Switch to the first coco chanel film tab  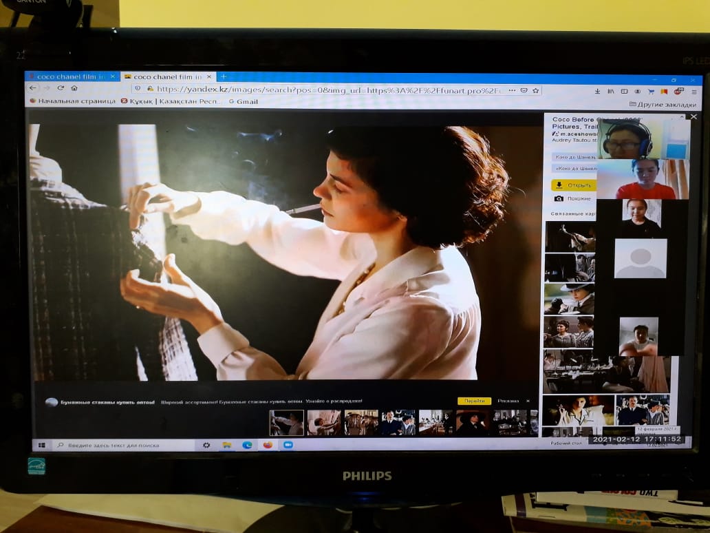(x=70, y=76)
